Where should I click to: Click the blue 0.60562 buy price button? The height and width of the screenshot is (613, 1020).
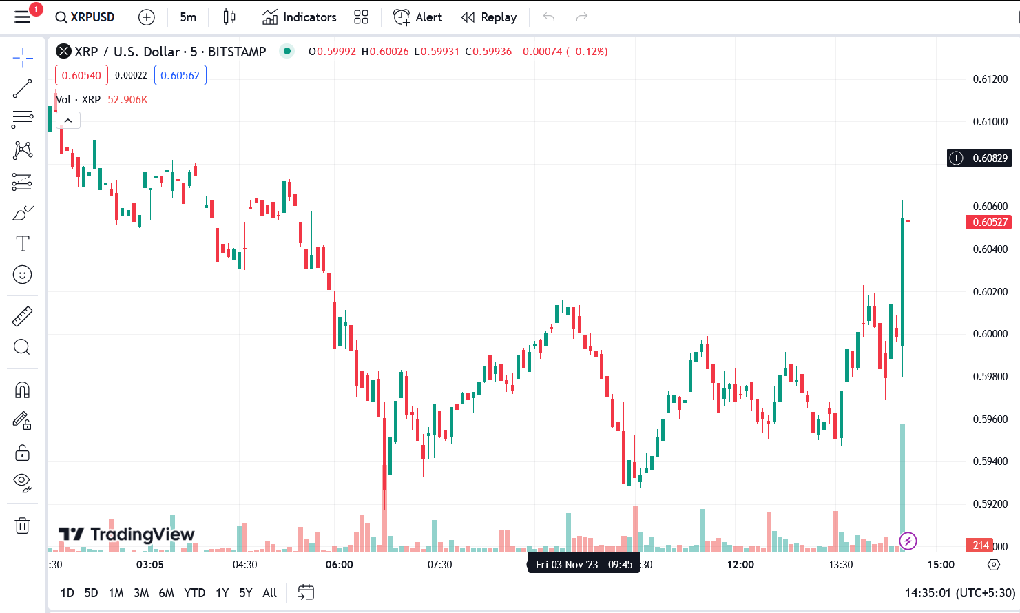180,75
